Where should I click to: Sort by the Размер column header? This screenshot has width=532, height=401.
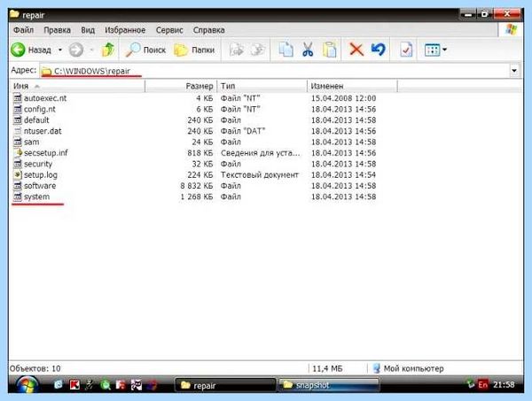(x=181, y=86)
